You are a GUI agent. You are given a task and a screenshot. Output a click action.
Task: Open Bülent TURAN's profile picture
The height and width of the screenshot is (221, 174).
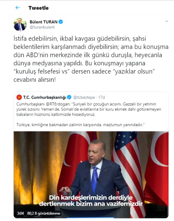coord(20,25)
